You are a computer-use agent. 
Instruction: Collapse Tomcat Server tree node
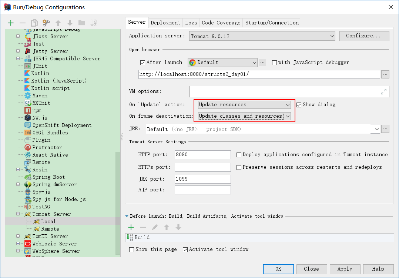click(18, 214)
